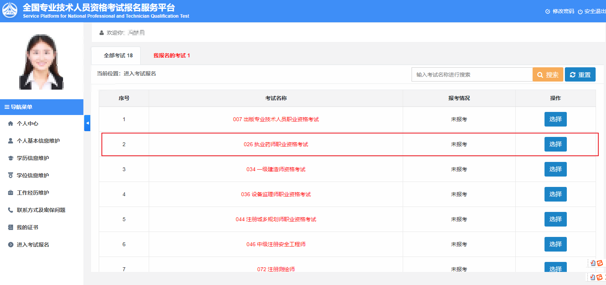Click the person icon beside 个人基本信息维护

click(x=11, y=141)
